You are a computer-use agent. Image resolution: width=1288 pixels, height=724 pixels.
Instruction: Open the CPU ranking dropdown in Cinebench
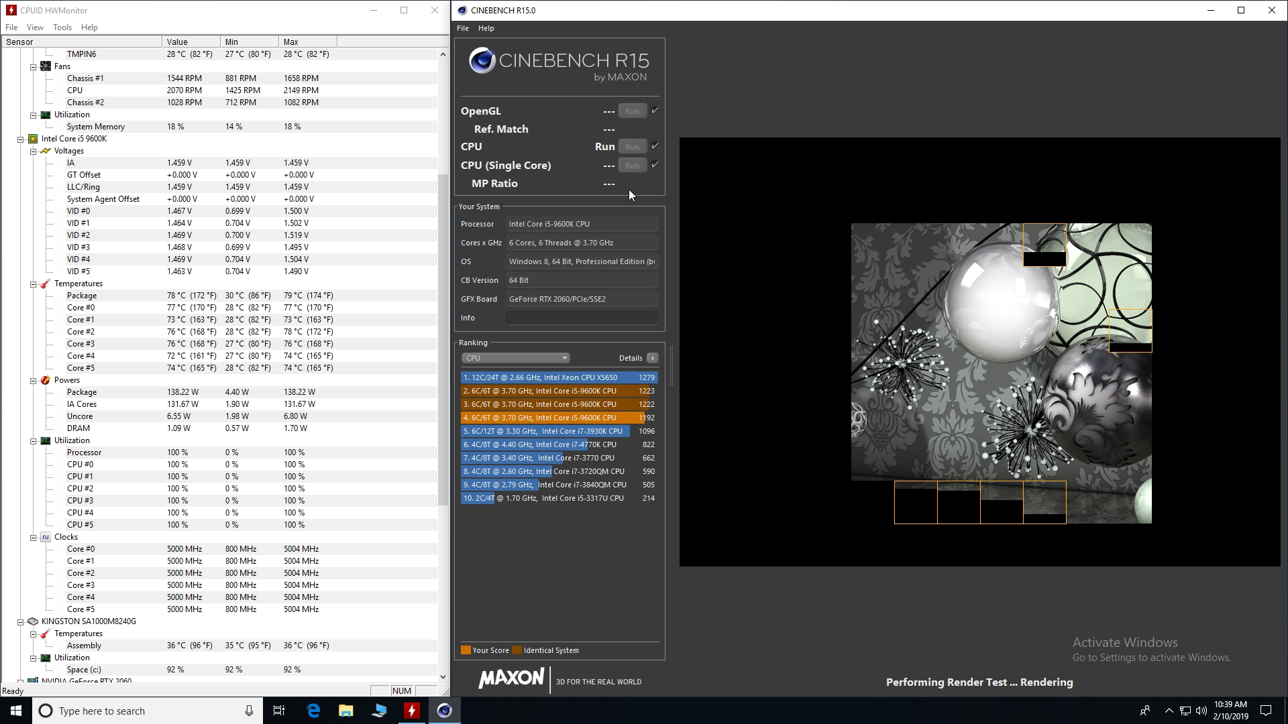pos(515,358)
